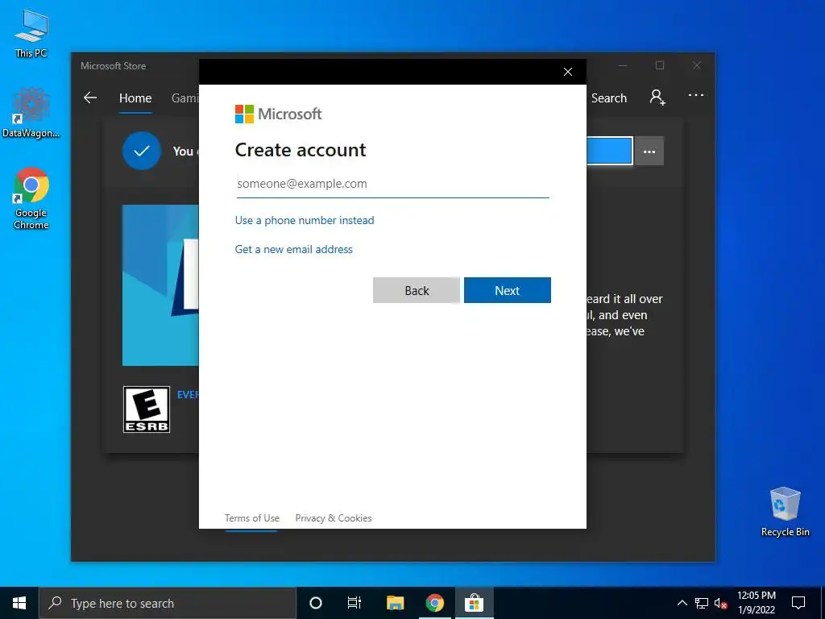The width and height of the screenshot is (825, 619).
Task: Open the Privacy & Cookies link
Action: [x=334, y=518]
